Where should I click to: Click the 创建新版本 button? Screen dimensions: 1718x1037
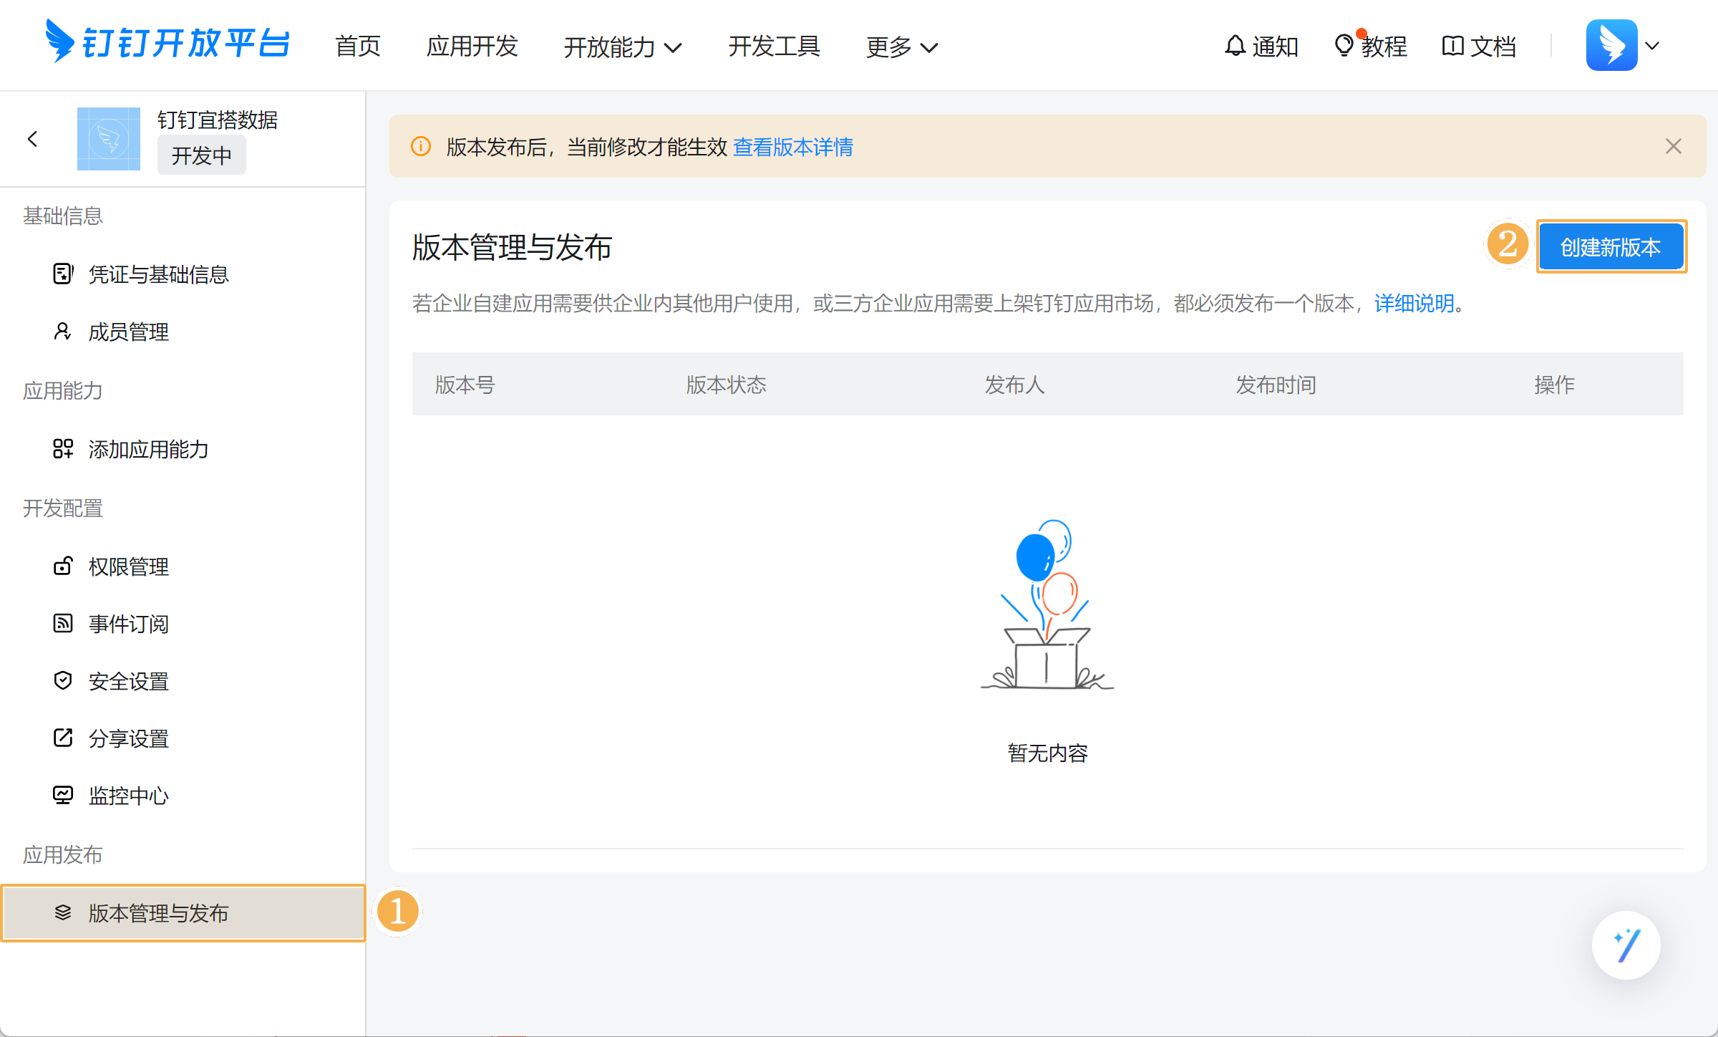(1611, 247)
